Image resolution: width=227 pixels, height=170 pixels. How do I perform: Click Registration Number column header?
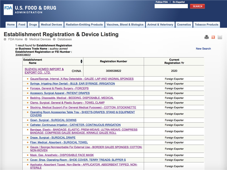point(113,61)
